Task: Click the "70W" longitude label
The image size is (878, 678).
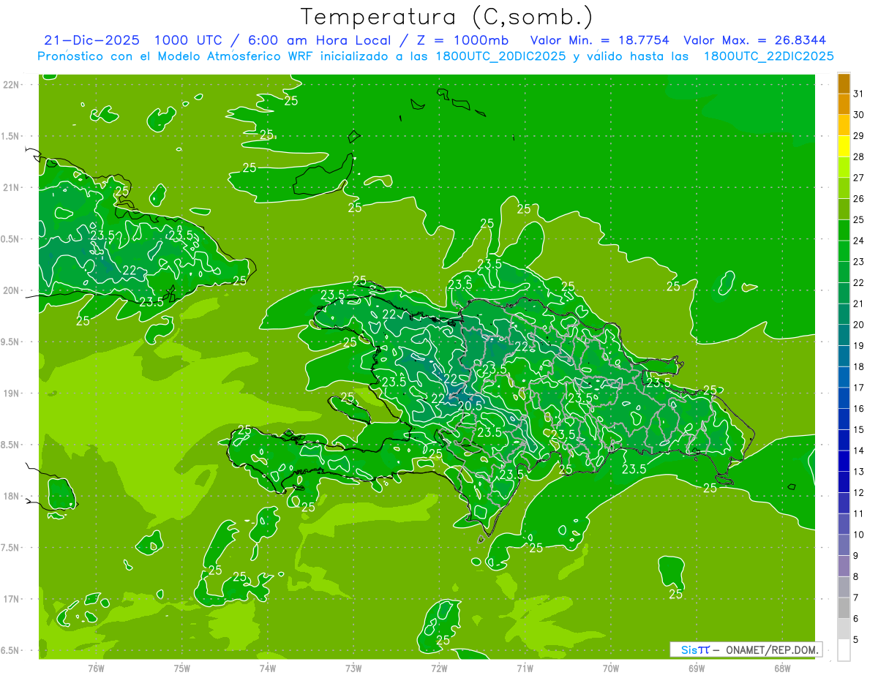Action: click(x=611, y=668)
